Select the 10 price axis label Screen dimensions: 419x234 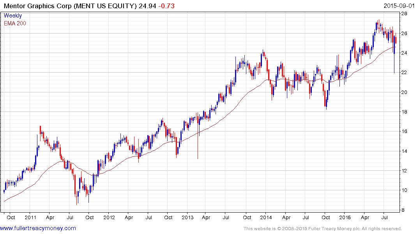coord(404,190)
